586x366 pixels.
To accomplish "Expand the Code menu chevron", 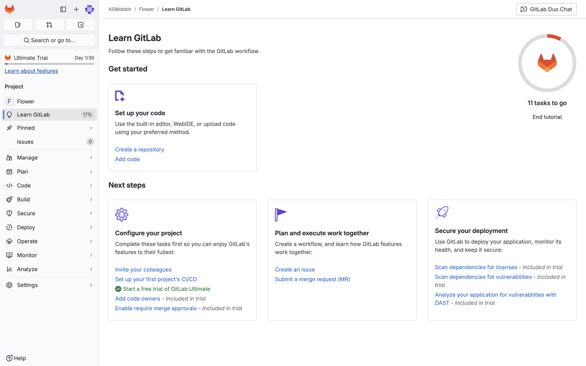I will point(91,185).
